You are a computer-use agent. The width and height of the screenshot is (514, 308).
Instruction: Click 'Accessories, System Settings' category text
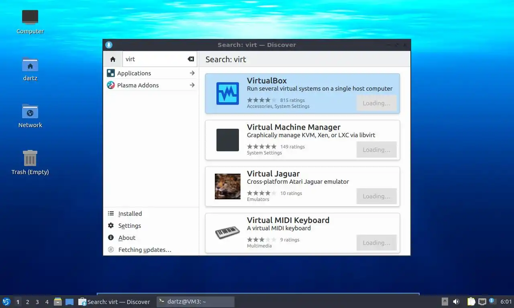pos(278,106)
